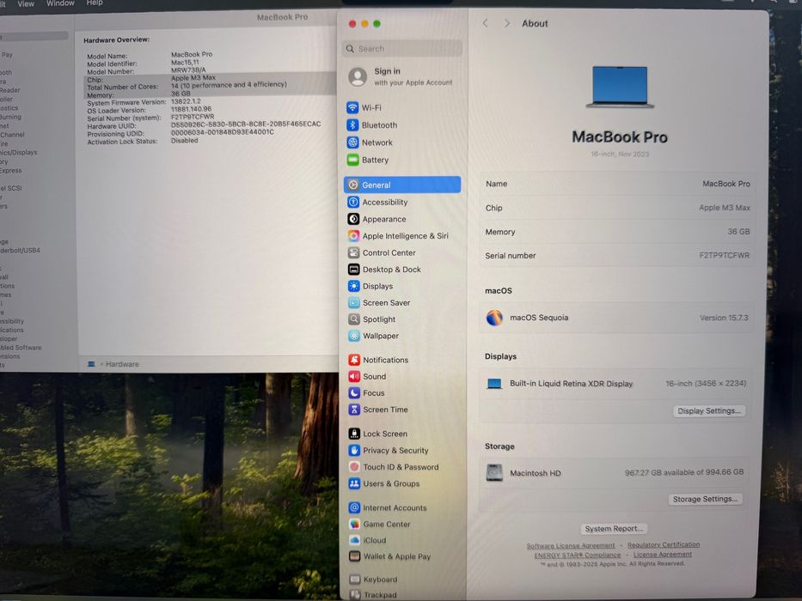
Task: Open the Accessibility icon in sidebar
Action: (x=353, y=202)
